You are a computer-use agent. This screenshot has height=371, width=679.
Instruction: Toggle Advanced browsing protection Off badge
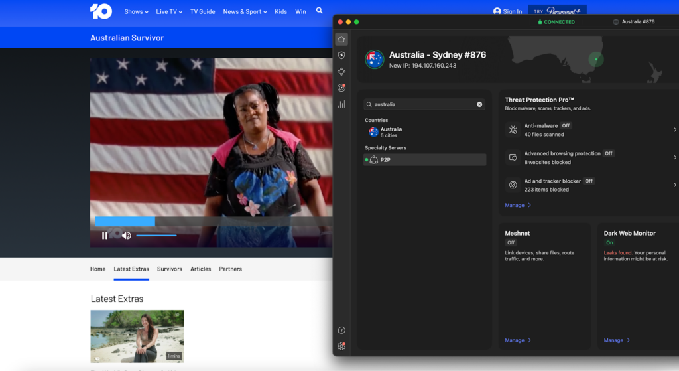pos(609,153)
